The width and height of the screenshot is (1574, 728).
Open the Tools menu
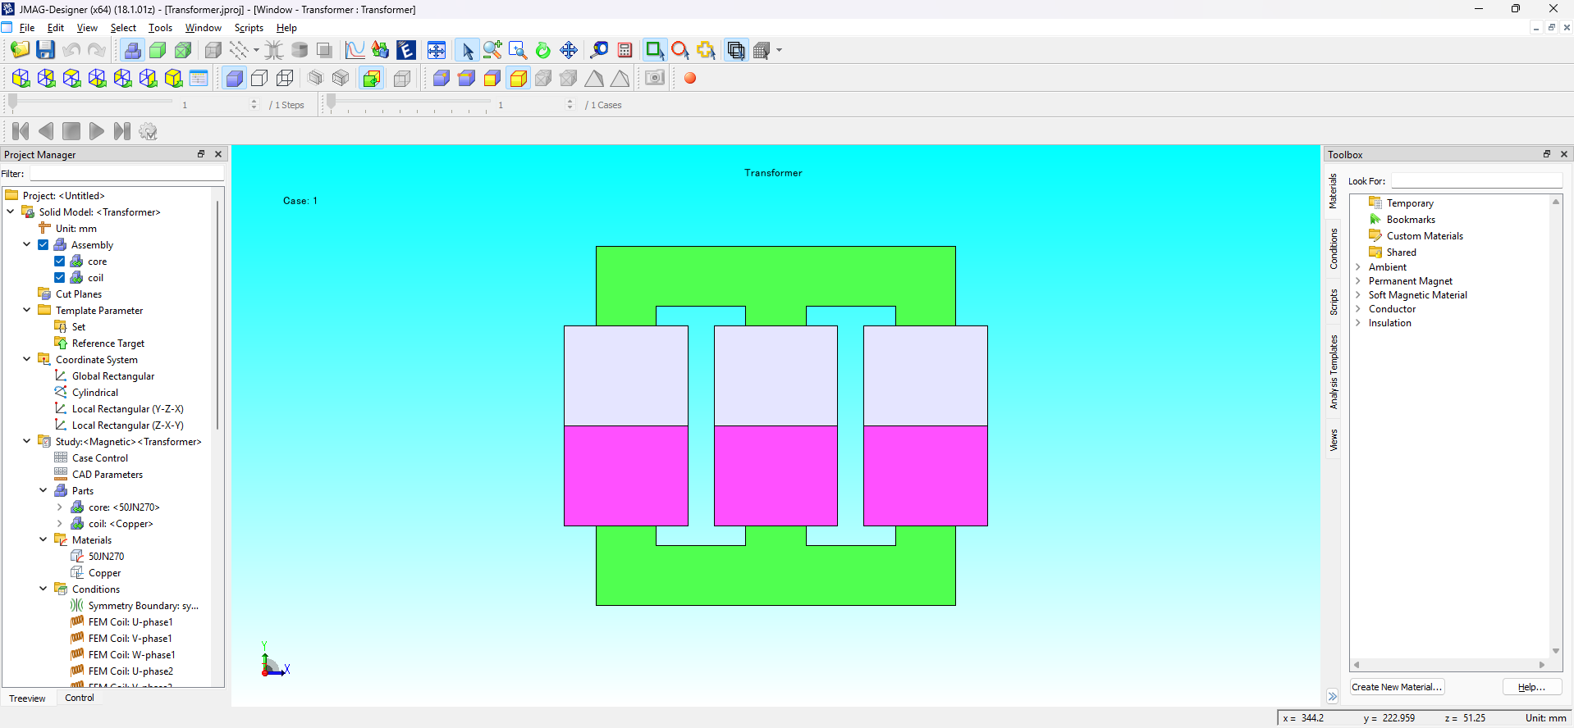click(160, 28)
